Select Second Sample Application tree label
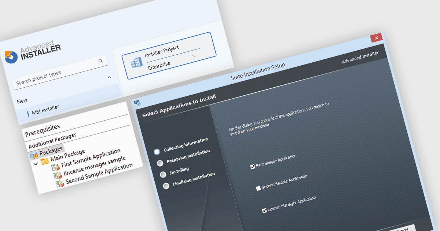Screen dimensions: 440x231 (99, 173)
